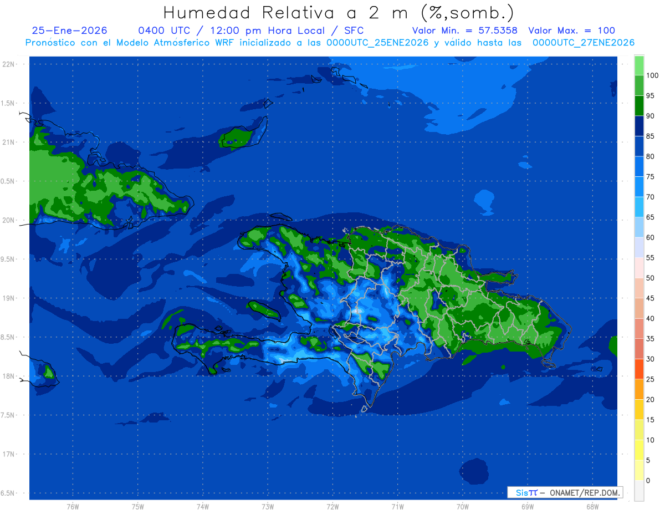Click the '22N' latitude axis label
665x514 pixels.
9,64
